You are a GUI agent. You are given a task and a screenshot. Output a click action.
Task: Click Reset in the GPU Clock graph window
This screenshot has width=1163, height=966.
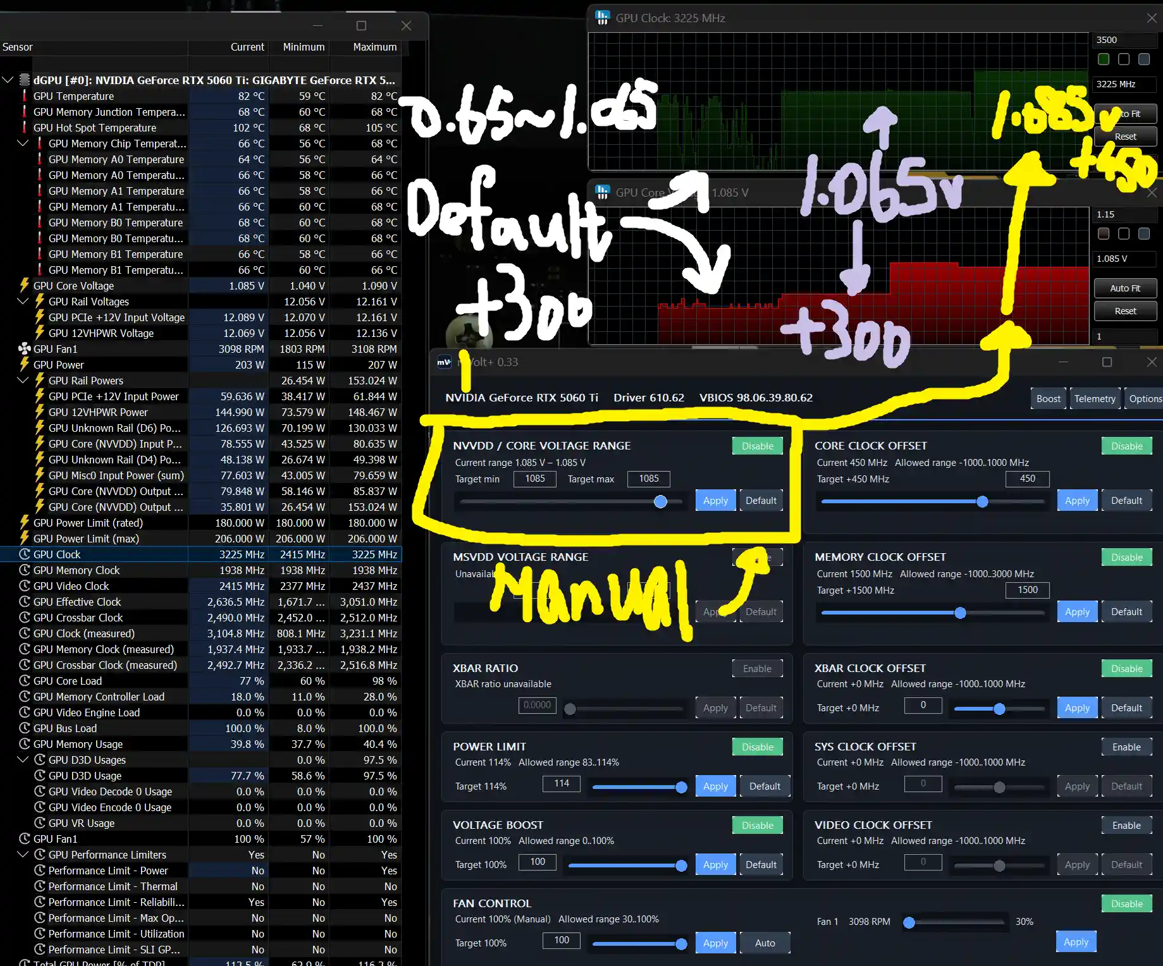coord(1125,137)
